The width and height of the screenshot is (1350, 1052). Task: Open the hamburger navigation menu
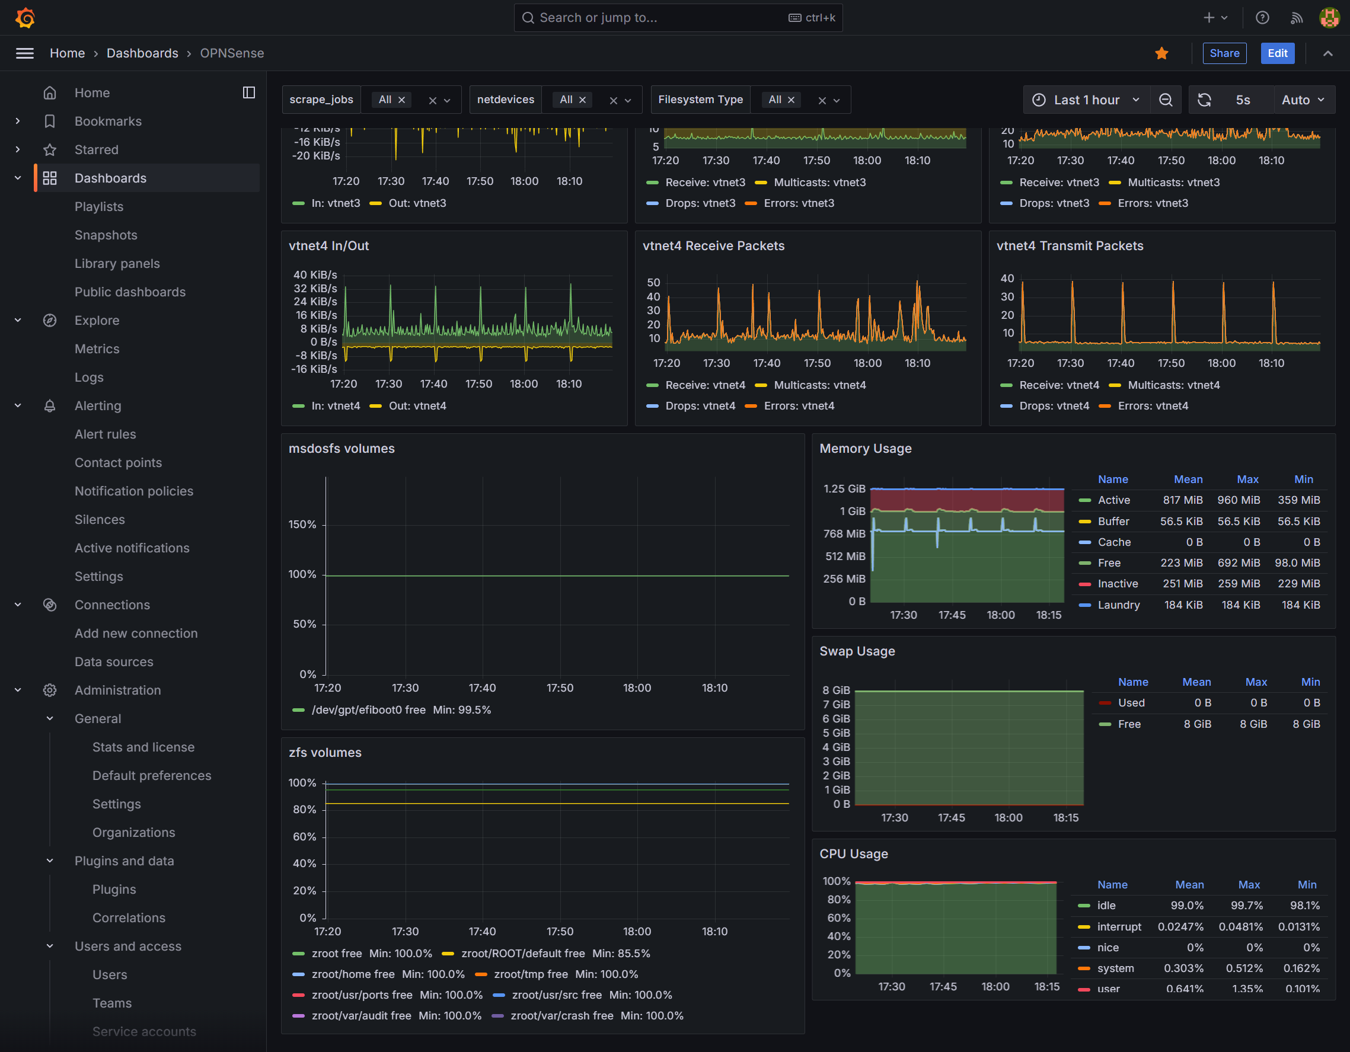(x=25, y=53)
